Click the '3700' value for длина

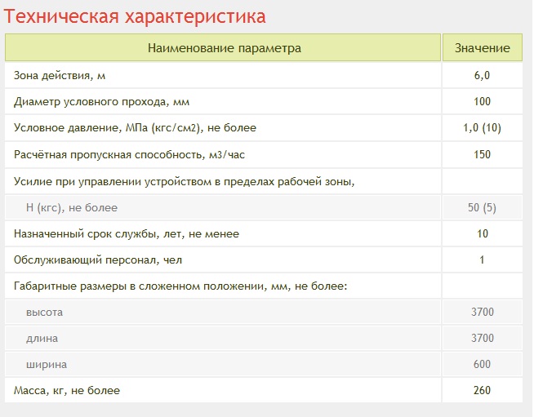483,339
